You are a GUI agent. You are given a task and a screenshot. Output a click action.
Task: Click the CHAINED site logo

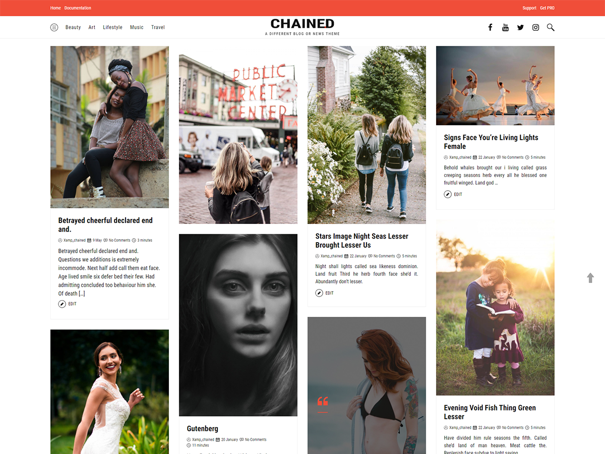tap(302, 24)
